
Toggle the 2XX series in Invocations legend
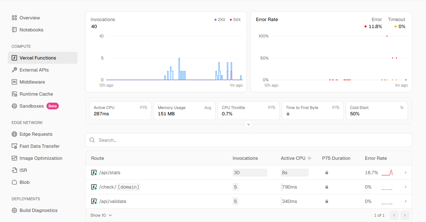pos(220,20)
